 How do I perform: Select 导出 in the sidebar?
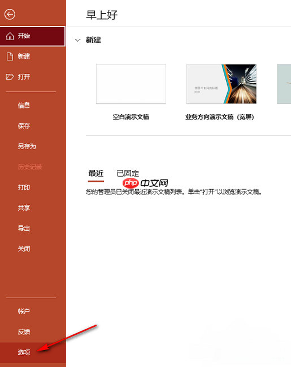coord(33,229)
